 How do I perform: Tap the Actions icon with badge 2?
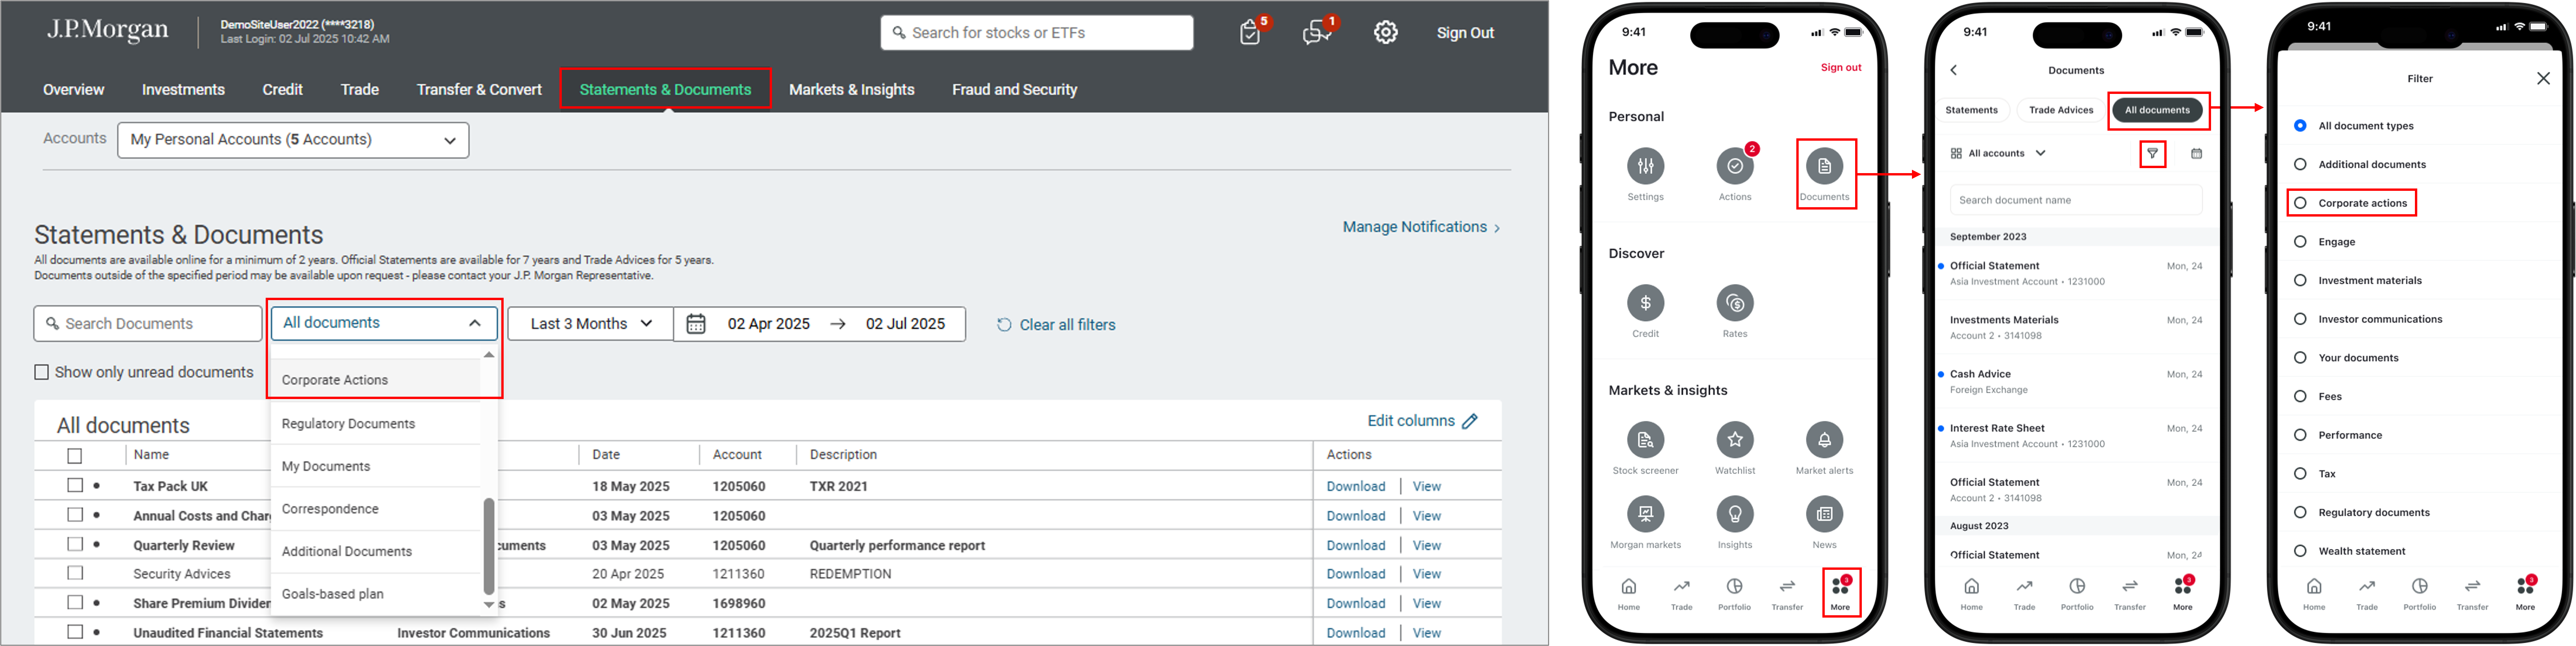[1735, 166]
